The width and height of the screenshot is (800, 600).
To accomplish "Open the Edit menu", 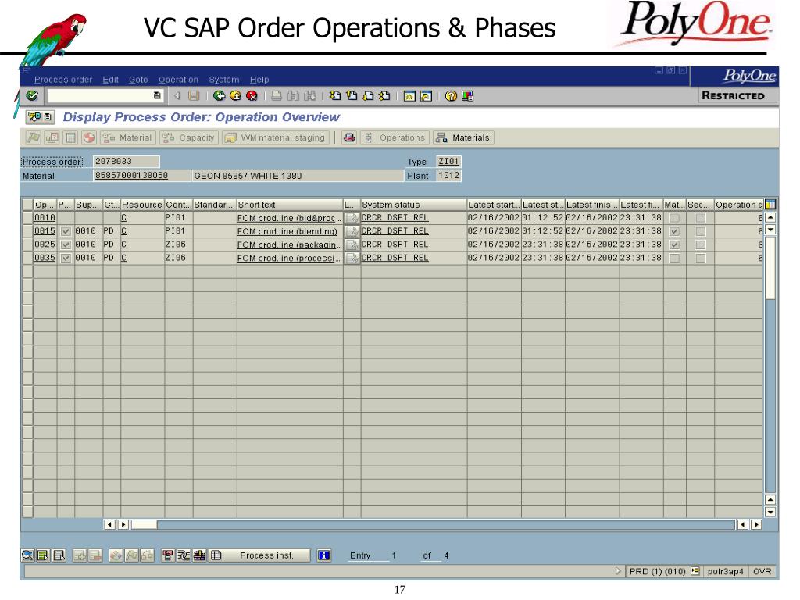I will (x=110, y=80).
